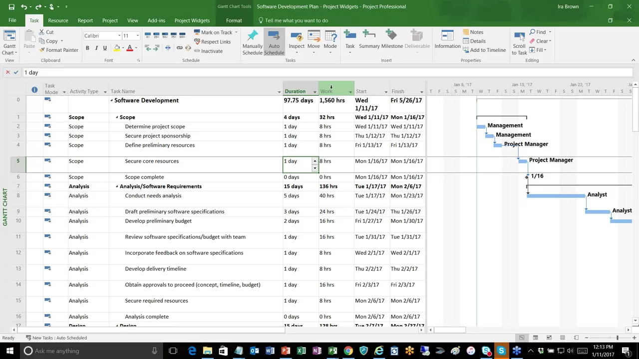The image size is (639, 359).
Task: Click the Windows Start button
Action: 10,351
